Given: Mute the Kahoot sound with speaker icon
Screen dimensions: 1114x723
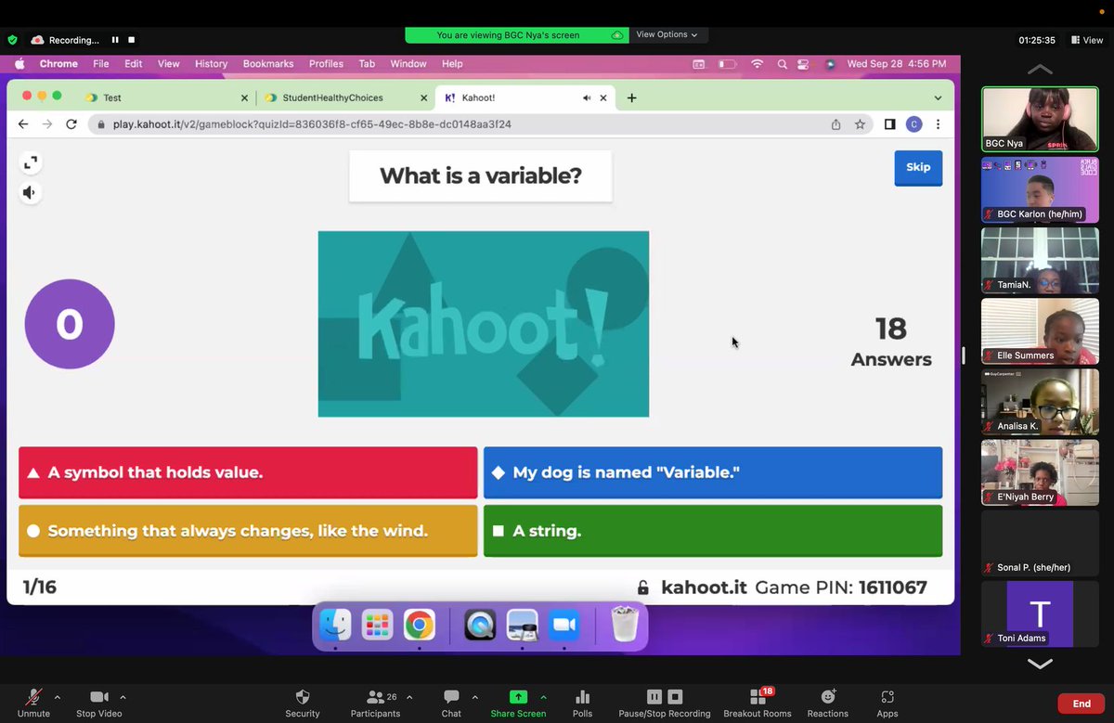Looking at the screenshot, I should [31, 193].
